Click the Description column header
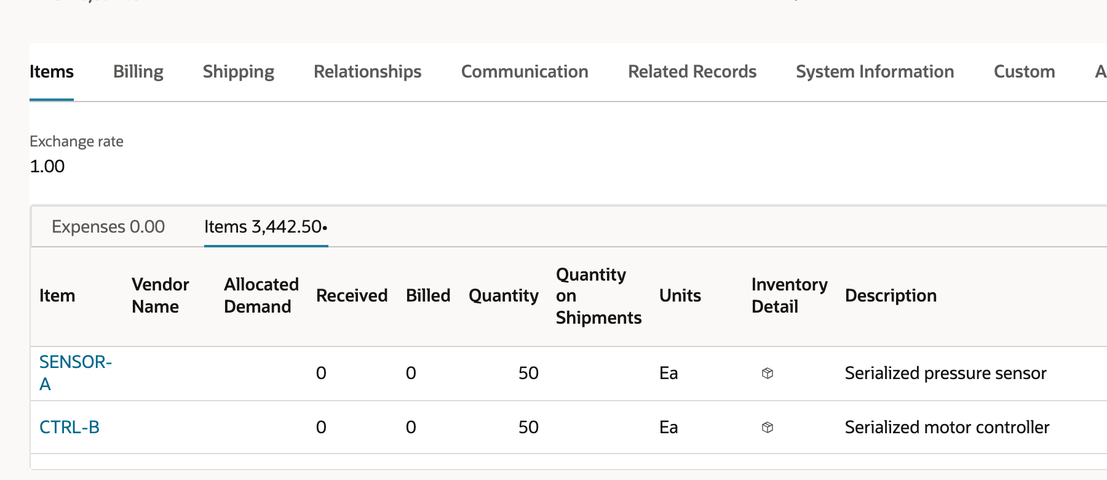Viewport: 1107px width, 480px height. pyautogui.click(x=891, y=295)
